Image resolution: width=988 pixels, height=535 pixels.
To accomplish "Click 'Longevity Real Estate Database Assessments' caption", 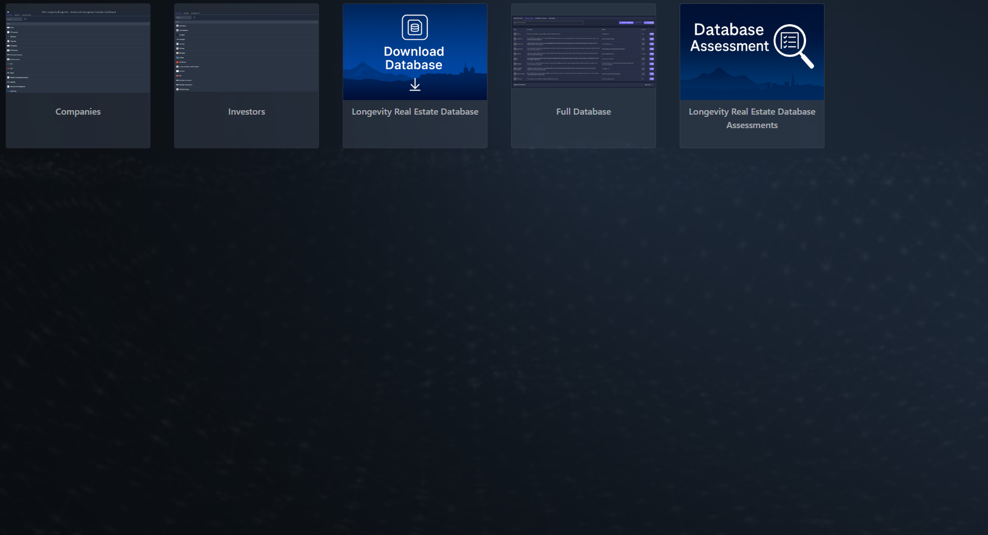I will click(752, 119).
